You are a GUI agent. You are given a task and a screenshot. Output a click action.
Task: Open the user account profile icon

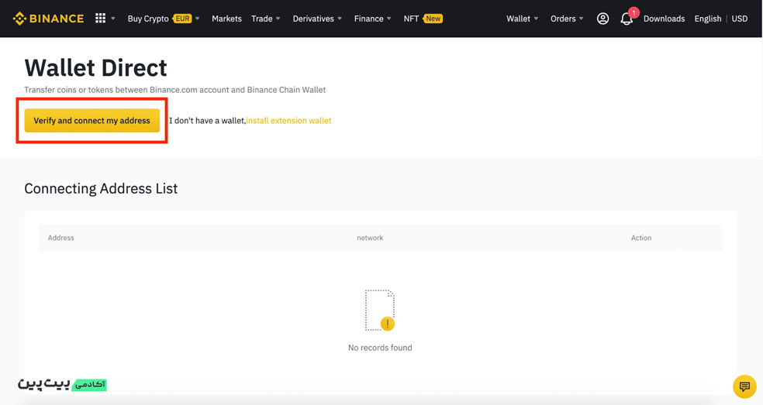click(x=602, y=19)
